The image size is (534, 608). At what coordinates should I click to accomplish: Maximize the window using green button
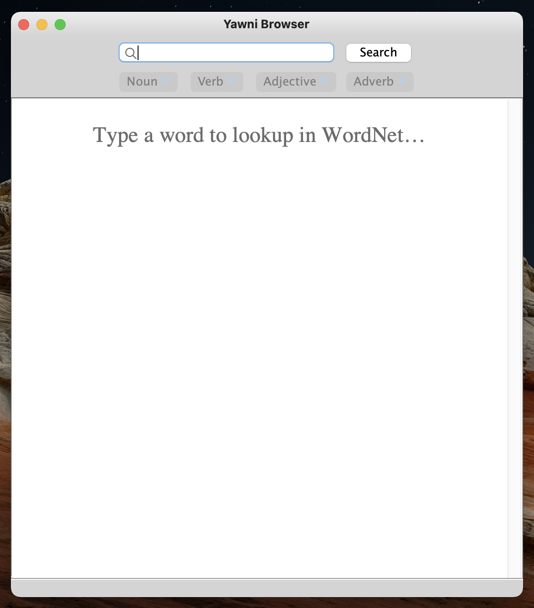point(60,25)
